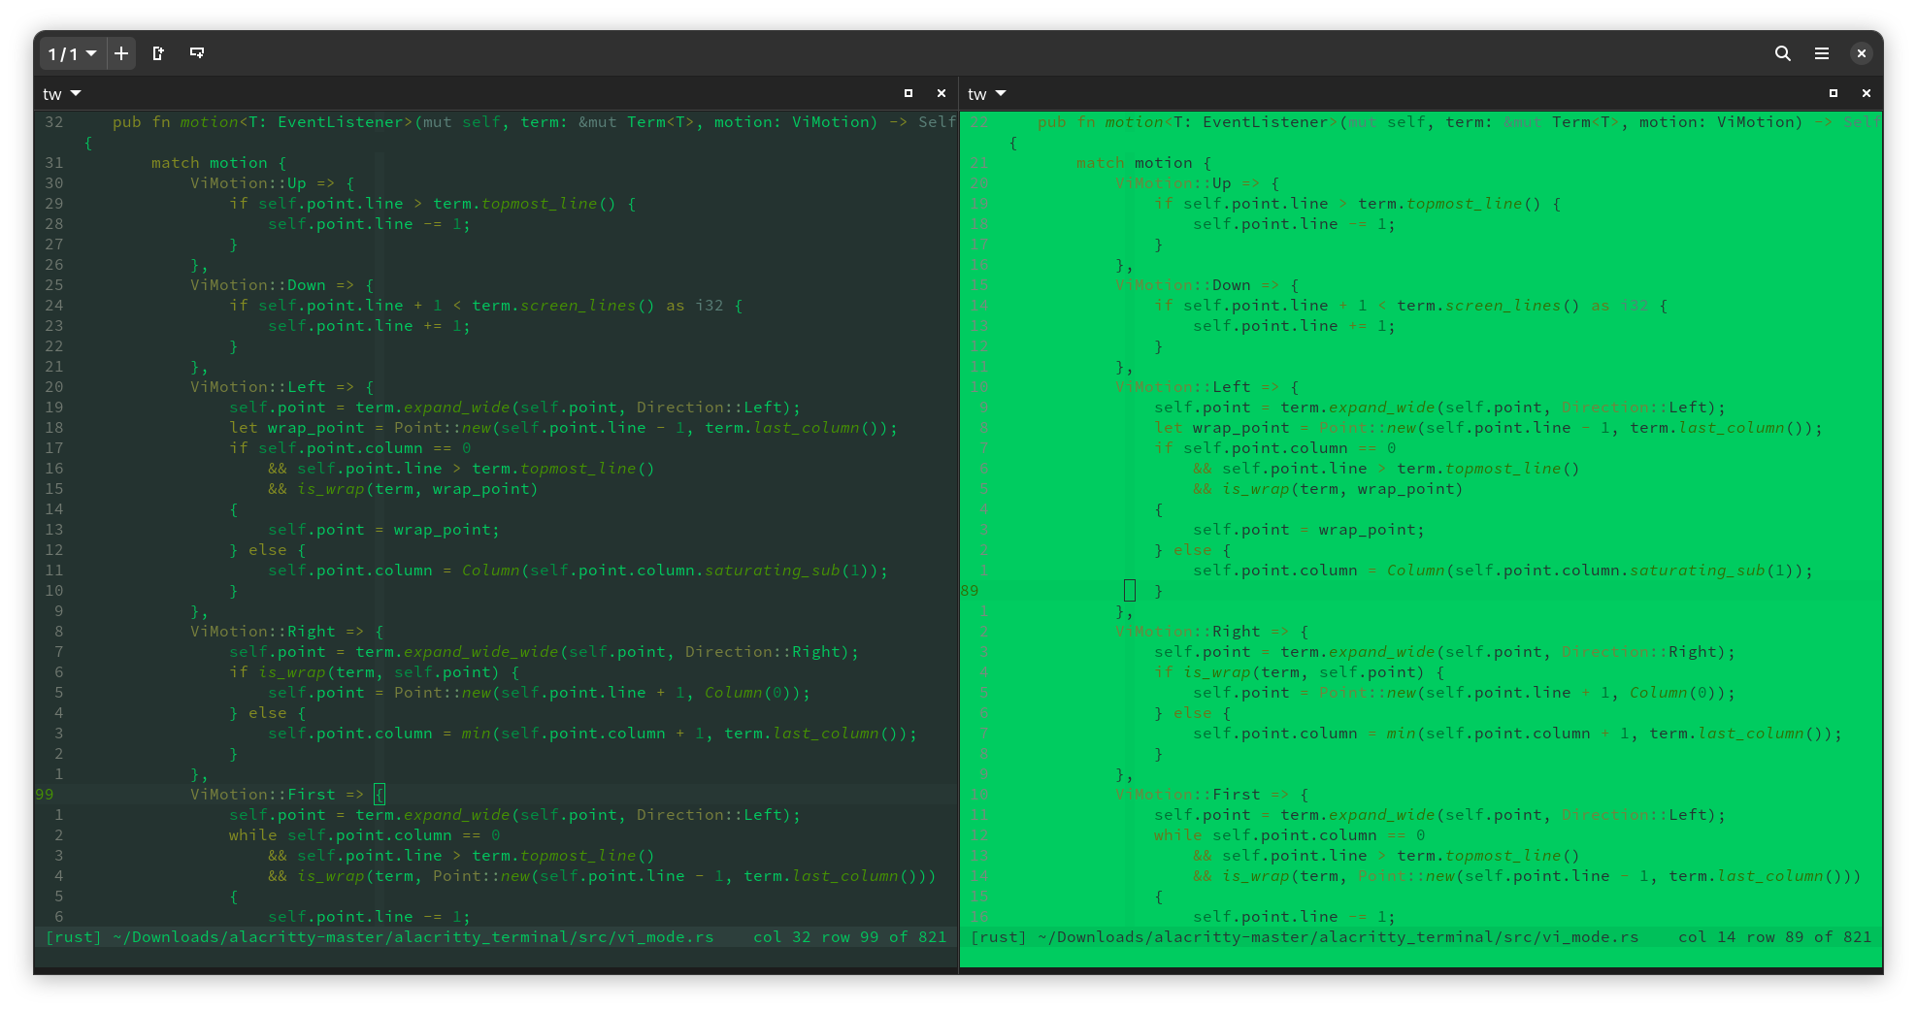Image resolution: width=1917 pixels, height=1011 pixels.
Task: Select the right tw terminal title
Action: click(976, 93)
